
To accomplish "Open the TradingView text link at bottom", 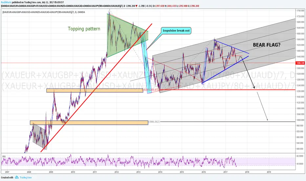I will (x=26, y=177).
